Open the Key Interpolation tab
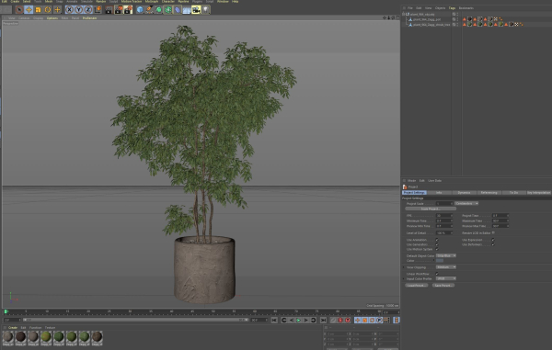This screenshot has height=350, width=552. 538,193
